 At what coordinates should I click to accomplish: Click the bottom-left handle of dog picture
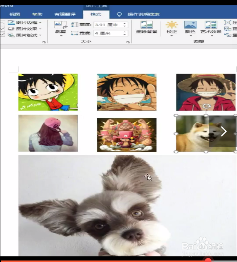[x=176, y=152]
